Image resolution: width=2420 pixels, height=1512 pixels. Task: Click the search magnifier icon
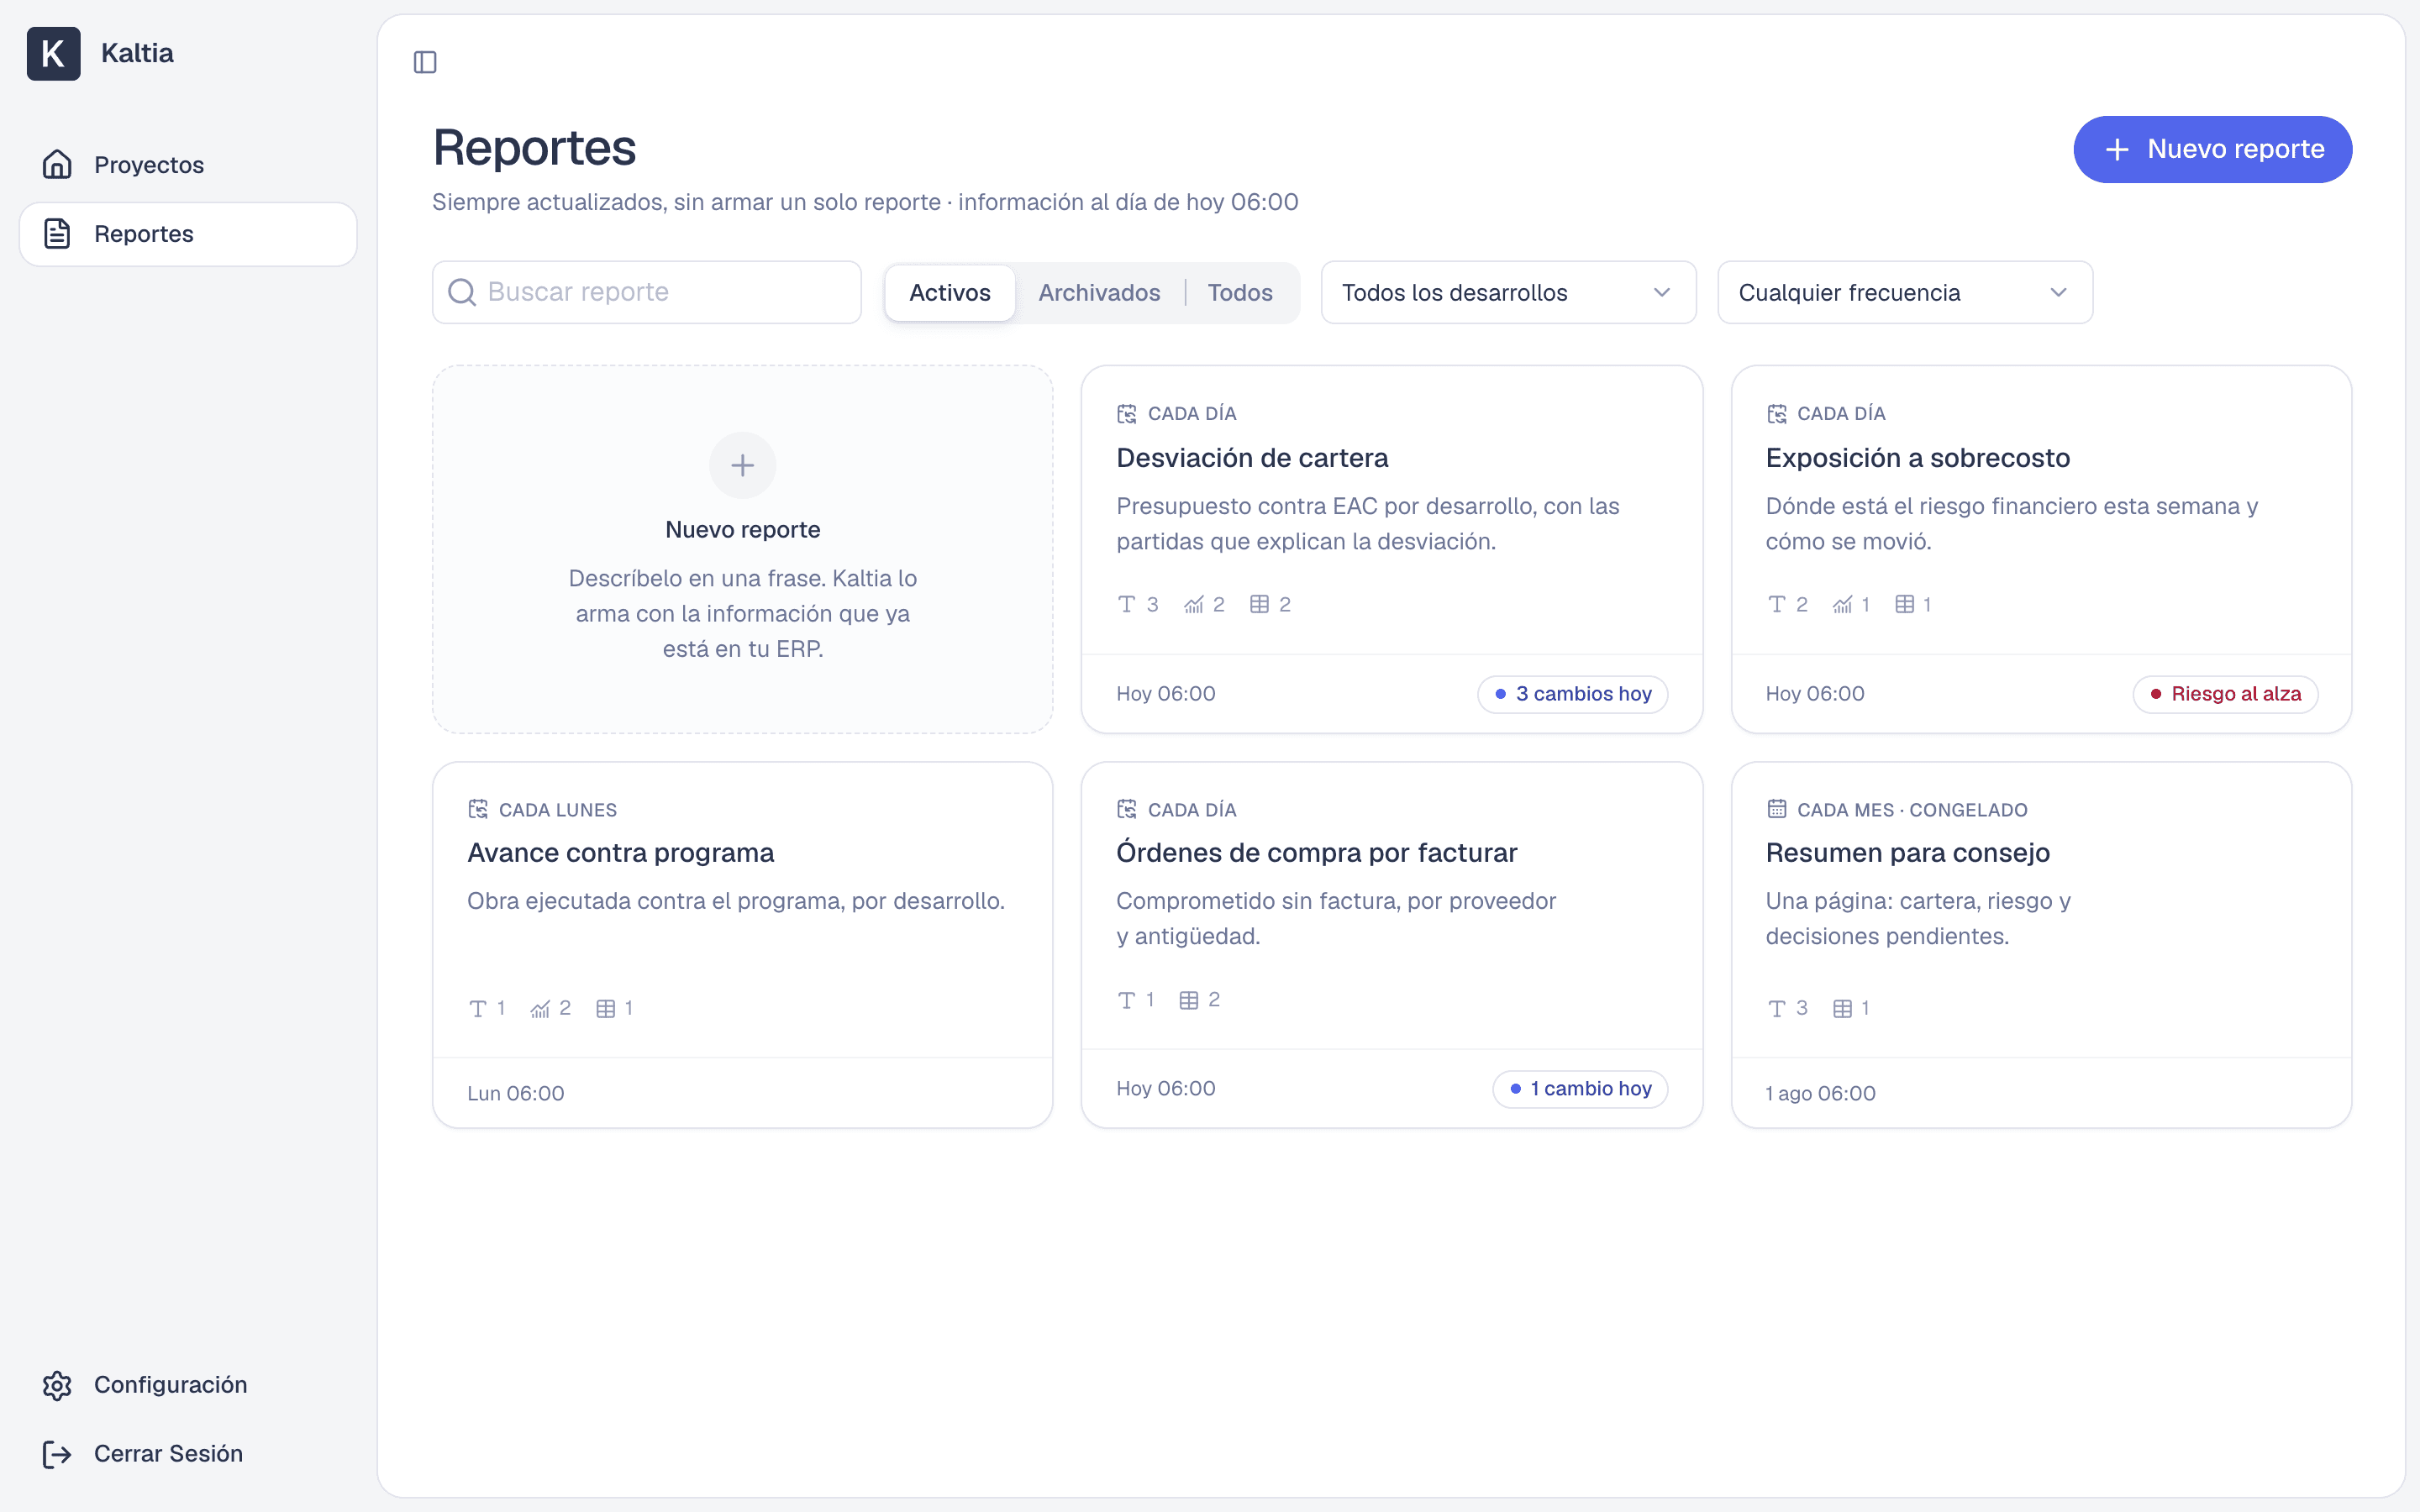pos(462,292)
